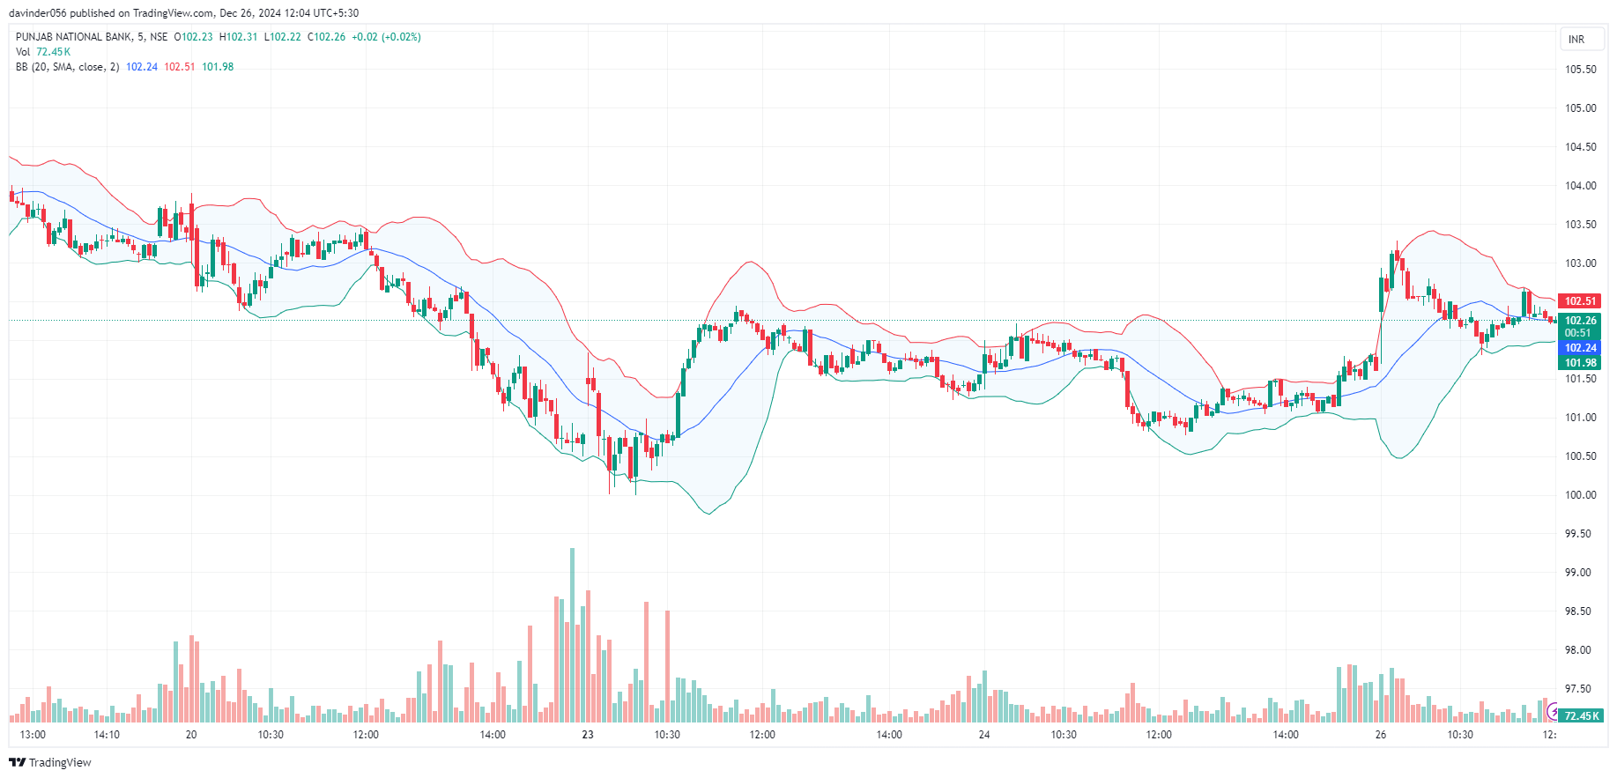This screenshot has width=1617, height=778.
Task: Click the date label 20 on time axis
Action: click(191, 735)
